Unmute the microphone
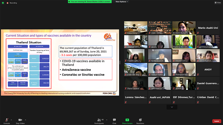 [6, 121]
